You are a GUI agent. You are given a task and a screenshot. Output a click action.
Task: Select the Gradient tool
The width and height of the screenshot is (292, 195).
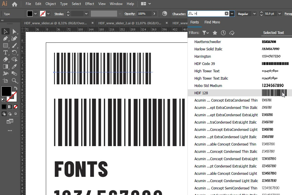(6, 66)
